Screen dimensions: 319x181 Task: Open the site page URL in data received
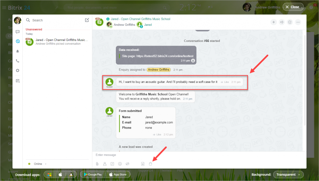[x=165, y=56]
